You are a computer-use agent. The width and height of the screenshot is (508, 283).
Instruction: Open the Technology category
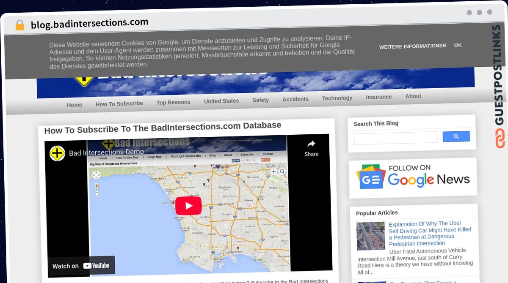point(337,98)
